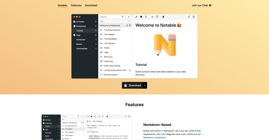Click the edit pencil icon in the large app preview toolbar

[x=136, y=17]
